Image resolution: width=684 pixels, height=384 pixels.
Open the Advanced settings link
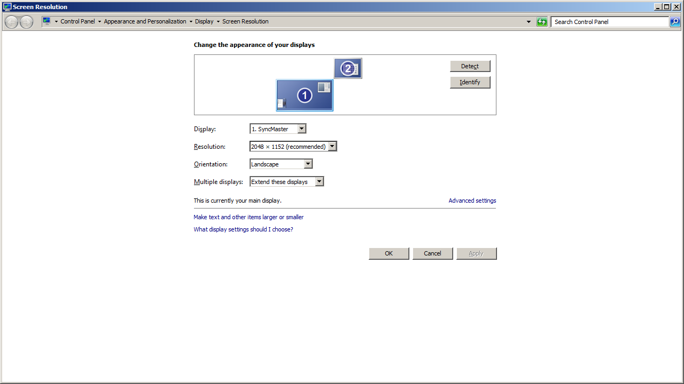tap(472, 201)
